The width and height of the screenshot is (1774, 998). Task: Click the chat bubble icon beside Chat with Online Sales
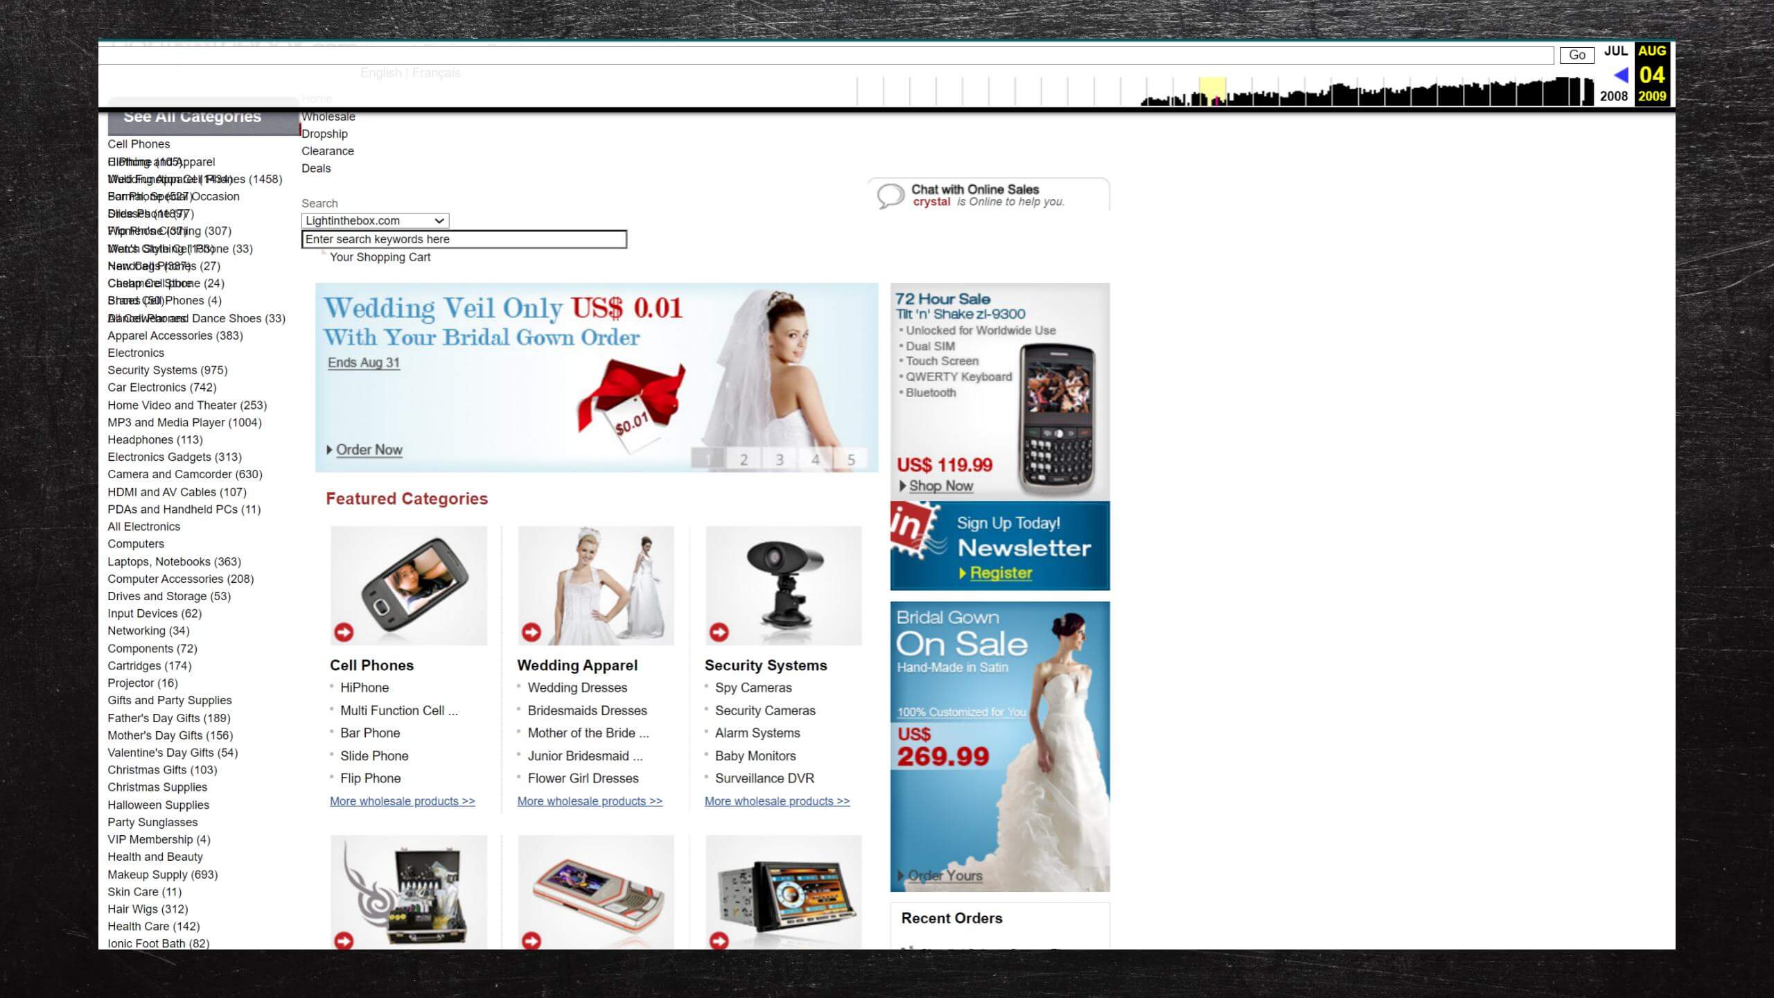click(890, 195)
